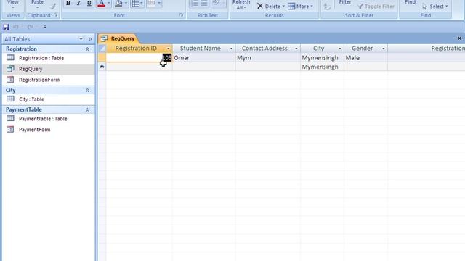Open Registration ID column filter arrow
Viewport: 465px width, 261px height.
point(168,49)
